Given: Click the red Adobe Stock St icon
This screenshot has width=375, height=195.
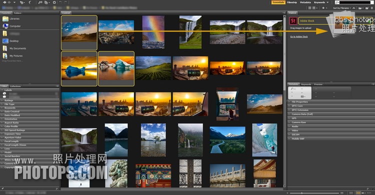Looking at the screenshot, I should [x=293, y=21].
